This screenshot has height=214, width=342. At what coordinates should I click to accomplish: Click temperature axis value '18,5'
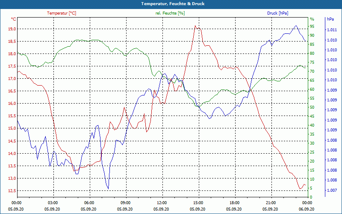pyautogui.click(x=12, y=41)
